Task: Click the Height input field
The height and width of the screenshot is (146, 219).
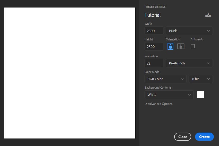Action: coord(154,46)
